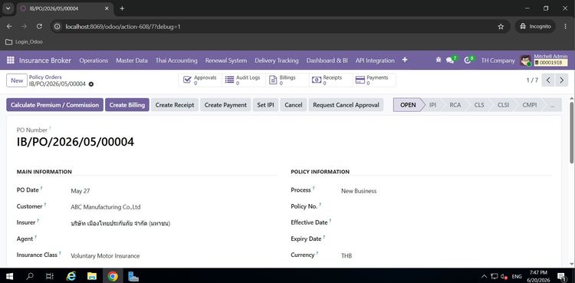The image size is (575, 283).
Task: Open the Login_Odoo bookmark folder
Action: click(25, 42)
